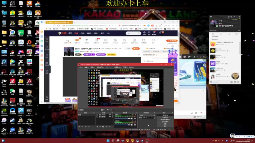
Task: Open the Douyu 首页 nav item
Action: (x=70, y=33)
